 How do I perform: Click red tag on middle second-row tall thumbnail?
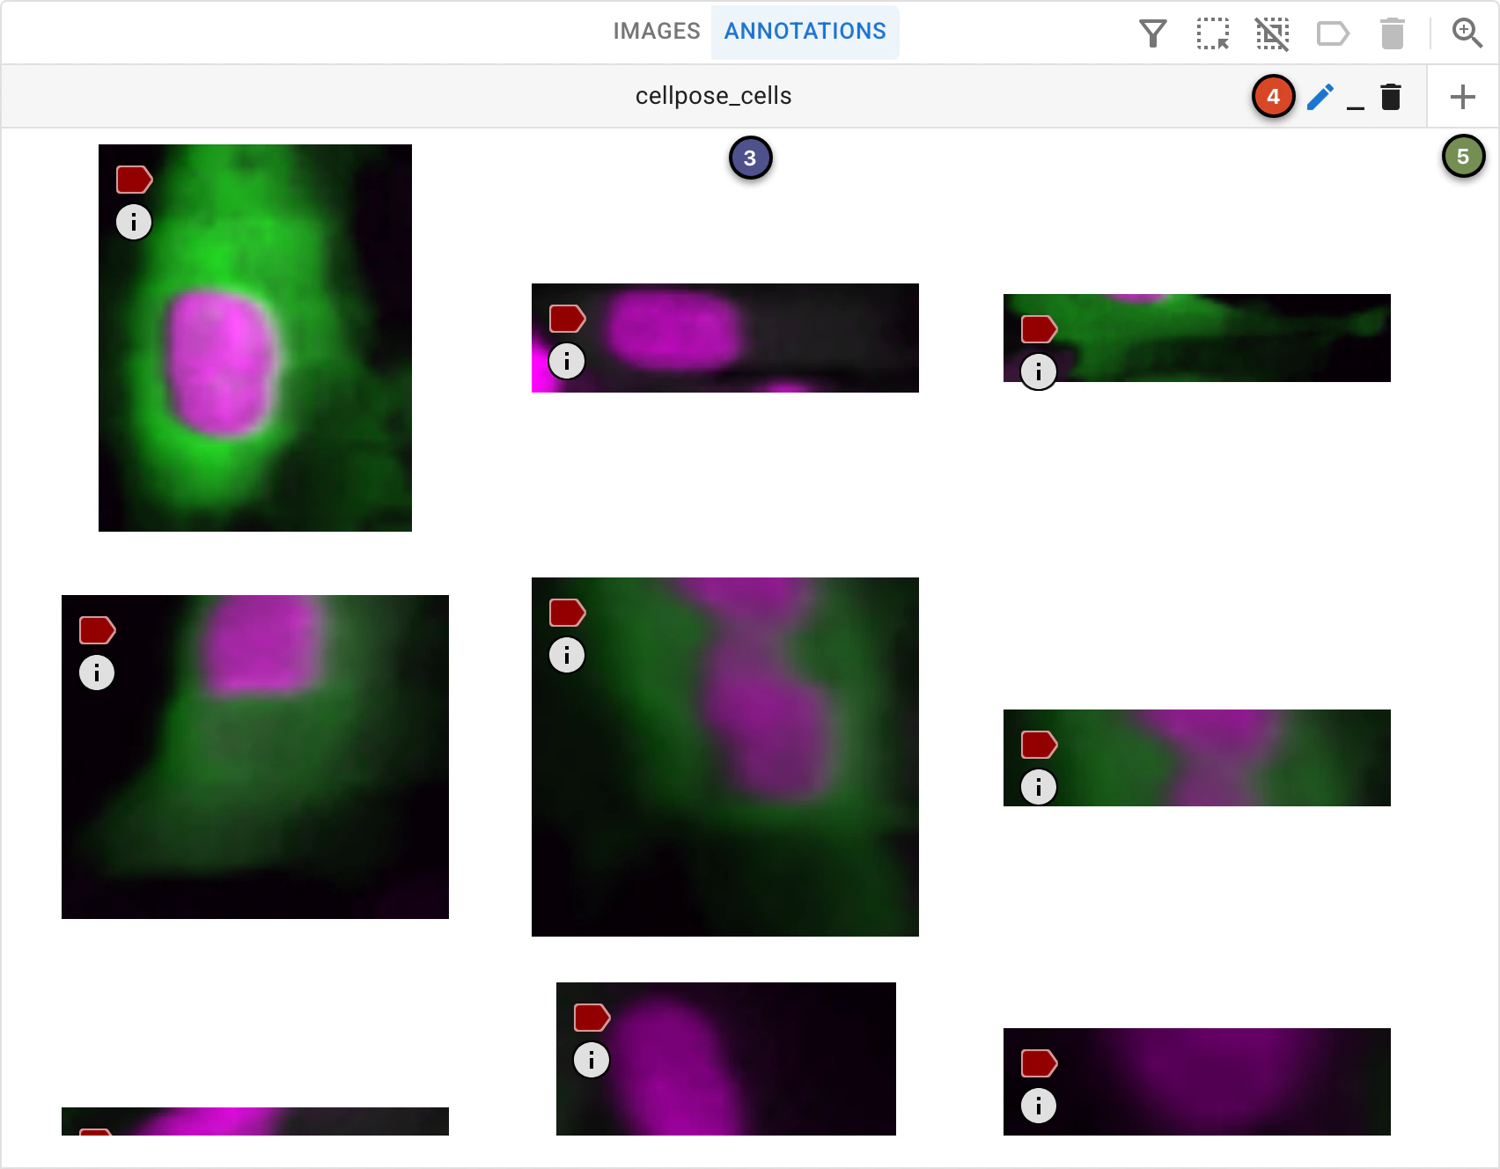click(567, 613)
